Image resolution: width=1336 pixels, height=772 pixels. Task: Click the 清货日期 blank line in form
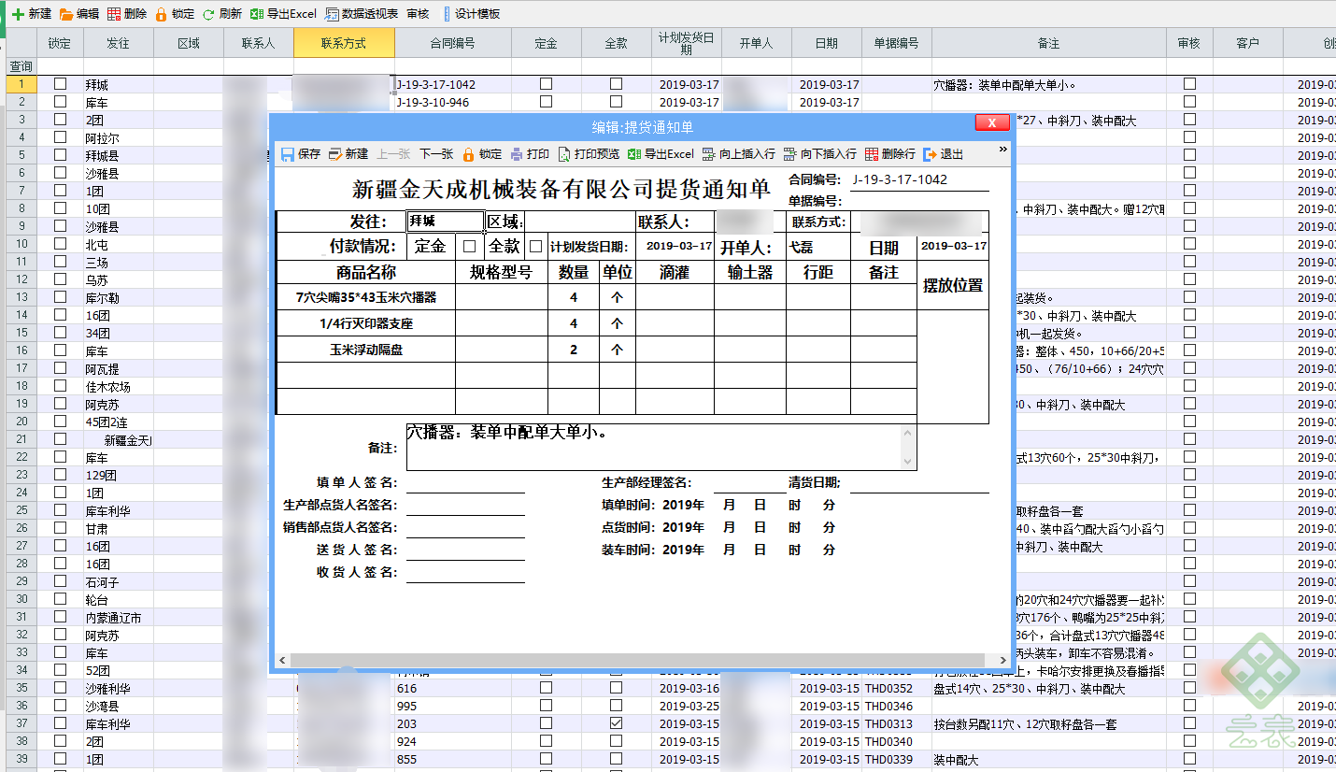(x=918, y=482)
